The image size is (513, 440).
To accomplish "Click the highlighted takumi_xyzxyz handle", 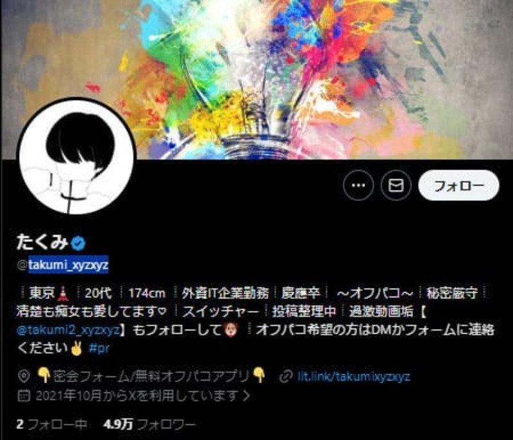I will [68, 264].
